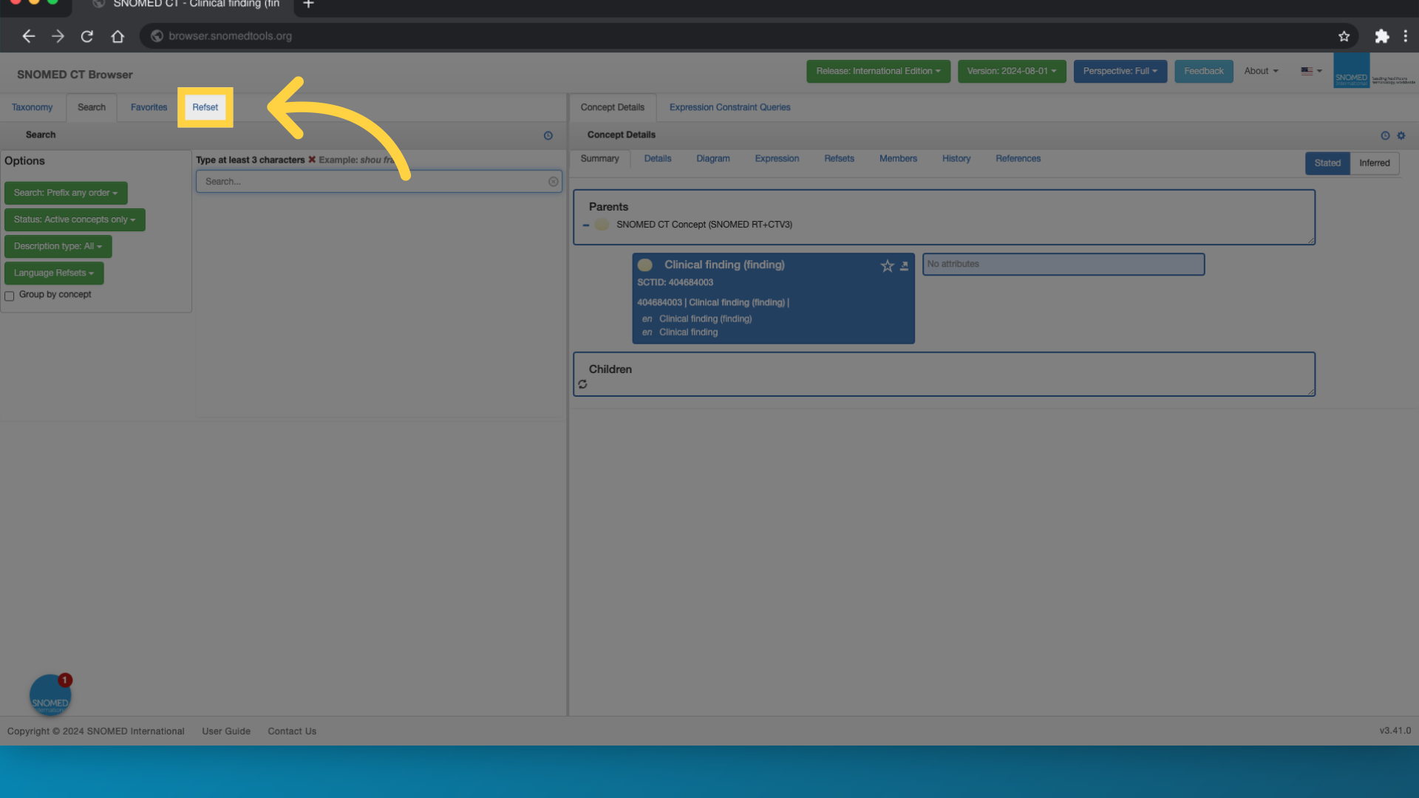1419x798 pixels.
Task: Reload the page
Action: [x=87, y=36]
